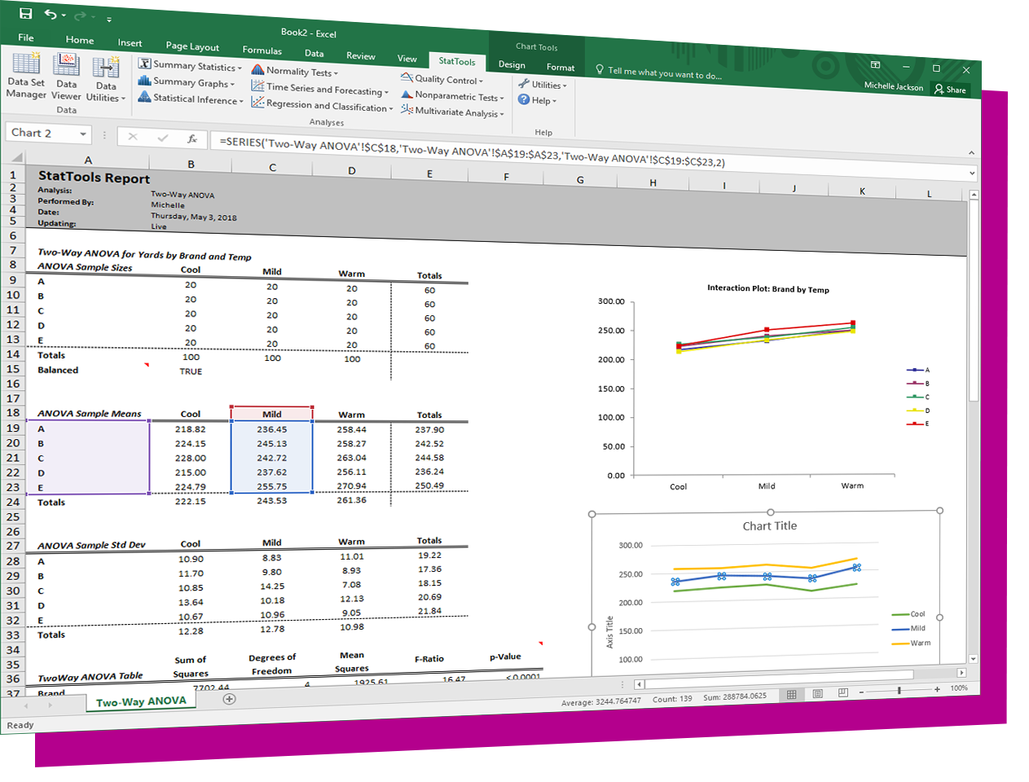Viewport: 1029px width, 782px height.
Task: Click the vertical scrollbar down arrow
Action: [x=973, y=659]
